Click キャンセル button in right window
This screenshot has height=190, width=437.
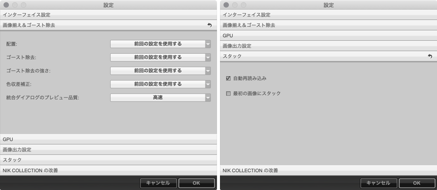[x=378, y=183]
